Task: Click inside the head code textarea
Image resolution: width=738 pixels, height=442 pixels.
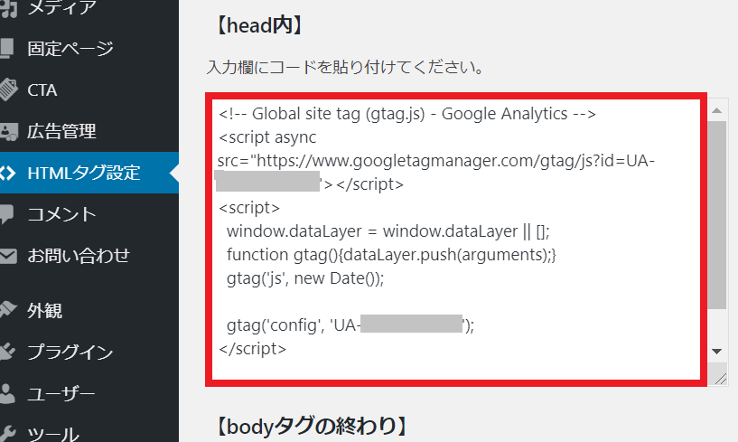Action: (455, 240)
